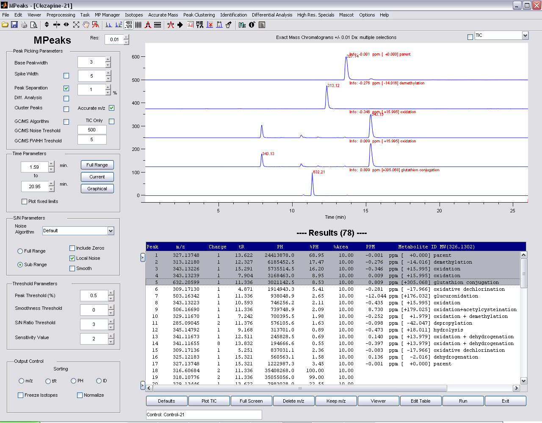Open the Noise Algorithm Default dropdown
Image resolution: width=542 pixels, height=423 pixels.
click(x=111, y=231)
